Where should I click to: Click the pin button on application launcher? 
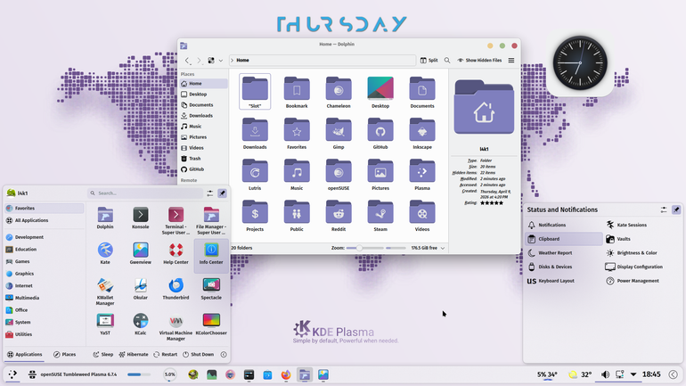tap(222, 193)
